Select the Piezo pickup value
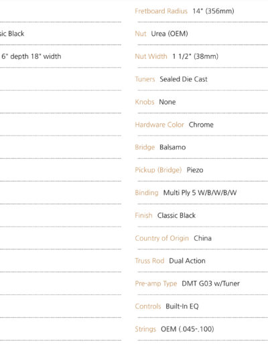This screenshot has height=346, width=268. [x=195, y=170]
